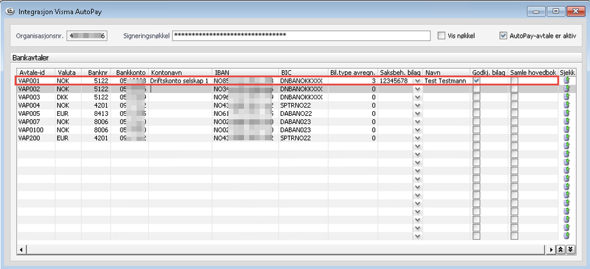Click the Sjekk icon in the VAP003 row

566,97
